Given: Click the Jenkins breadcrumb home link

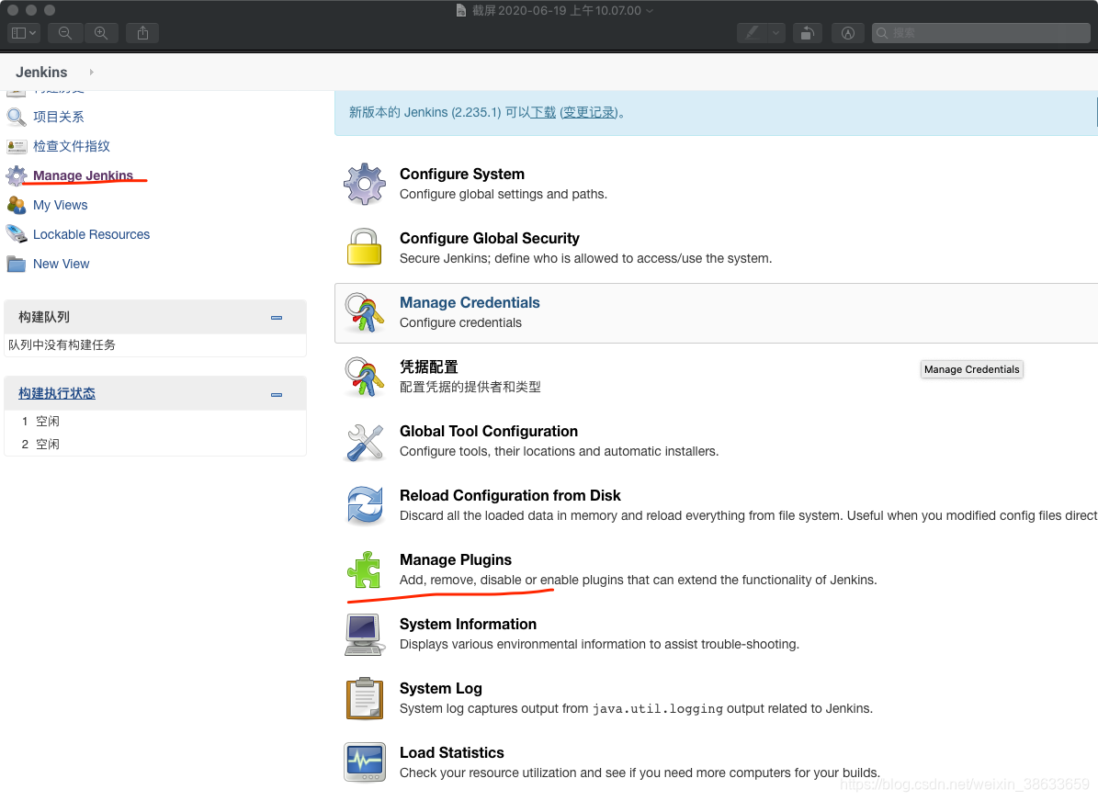Looking at the screenshot, I should coord(41,73).
